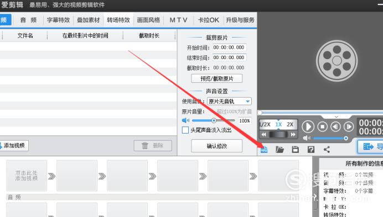This screenshot has width=383, height=217.
Task: Enable 头尾声音淡入淡出 checkbox
Action: [x=185, y=130]
